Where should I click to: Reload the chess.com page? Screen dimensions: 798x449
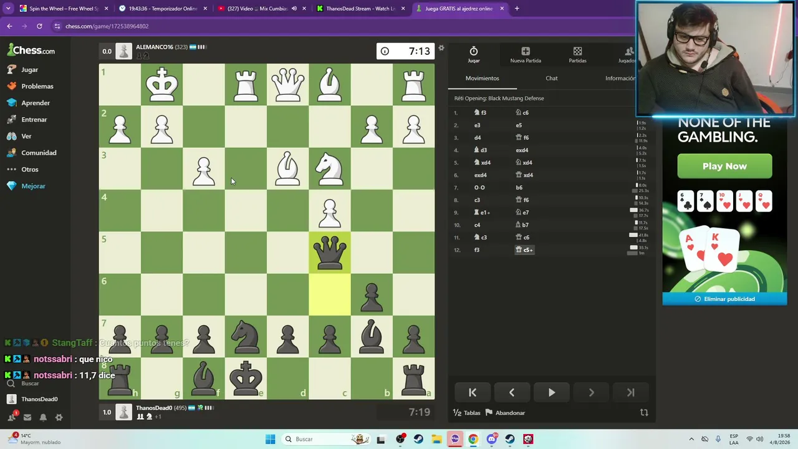[x=39, y=26]
